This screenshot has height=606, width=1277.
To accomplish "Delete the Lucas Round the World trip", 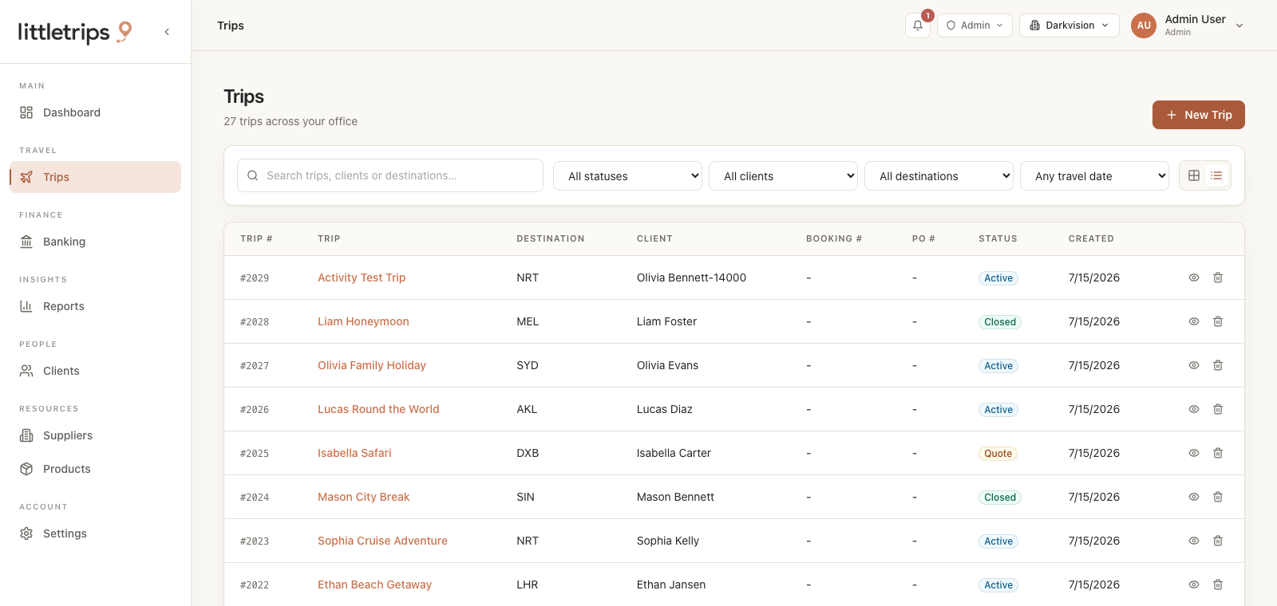I will (1218, 409).
